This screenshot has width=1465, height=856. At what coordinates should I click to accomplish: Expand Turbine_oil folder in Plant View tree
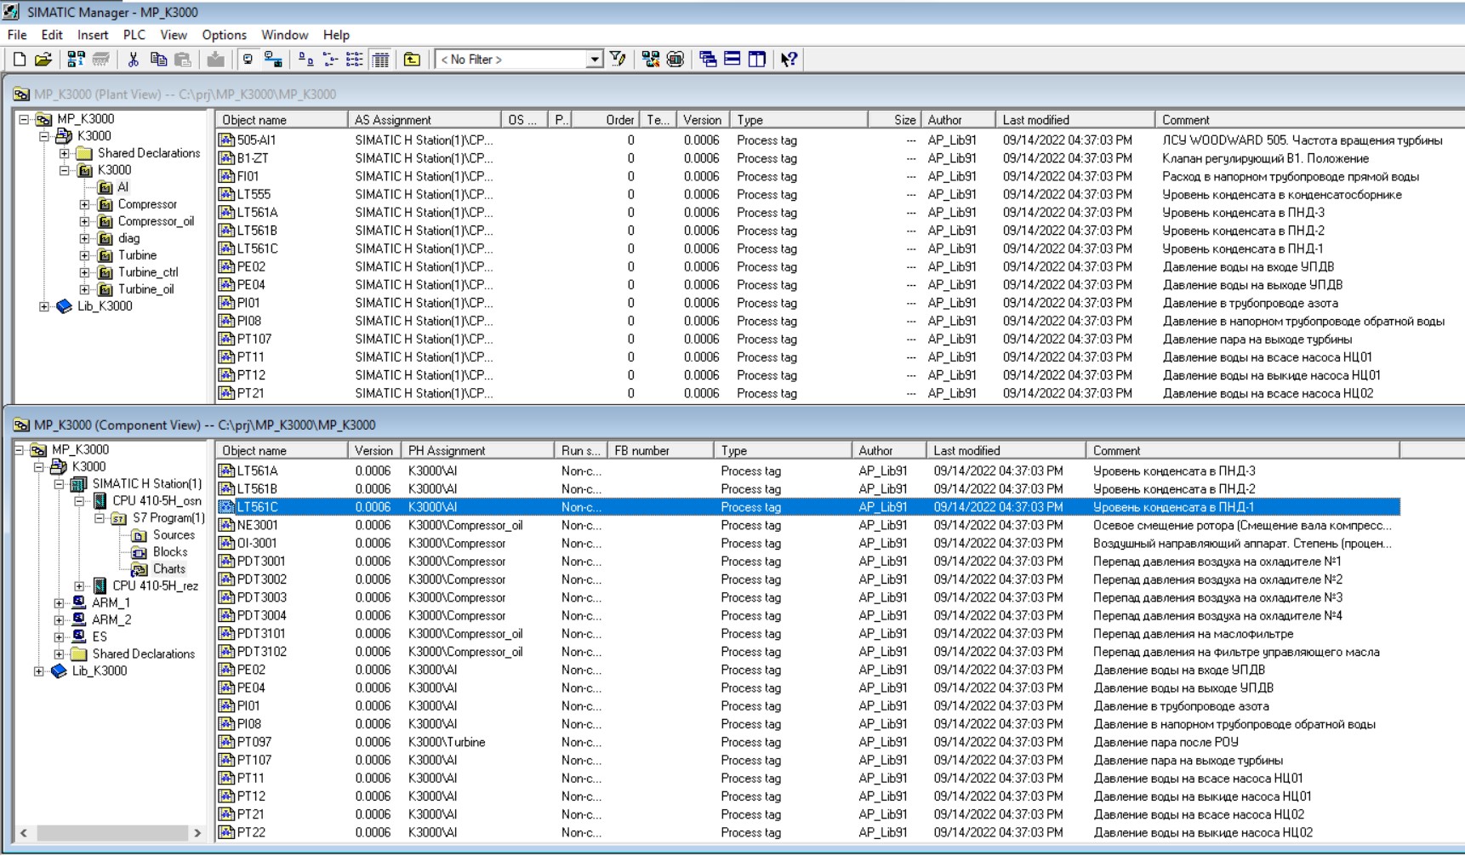[84, 289]
